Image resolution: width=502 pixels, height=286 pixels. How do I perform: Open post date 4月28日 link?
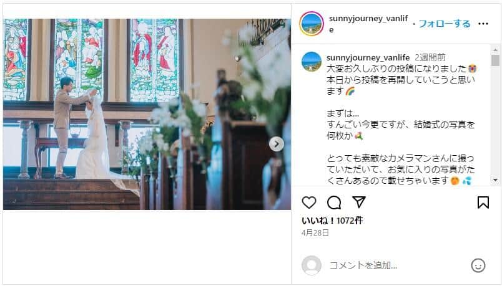[x=315, y=233]
